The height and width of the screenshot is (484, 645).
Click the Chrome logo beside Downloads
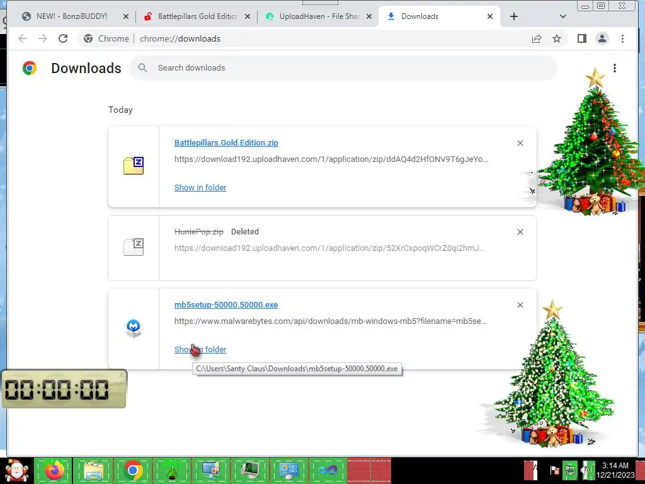30,68
